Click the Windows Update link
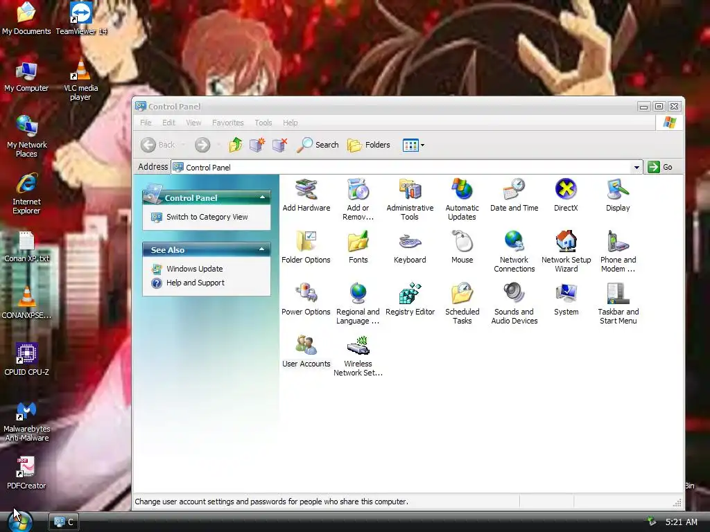 pos(195,269)
